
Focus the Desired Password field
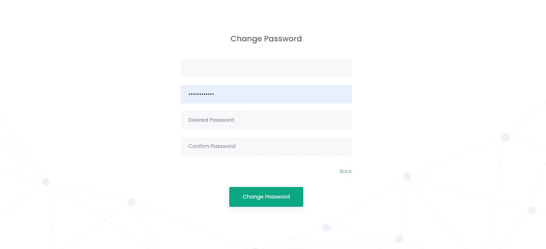tap(266, 120)
